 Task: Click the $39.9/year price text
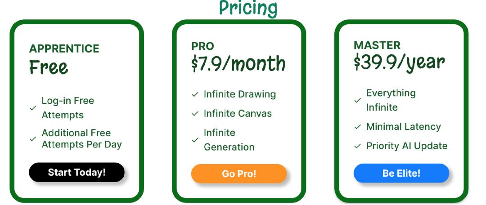(x=399, y=63)
